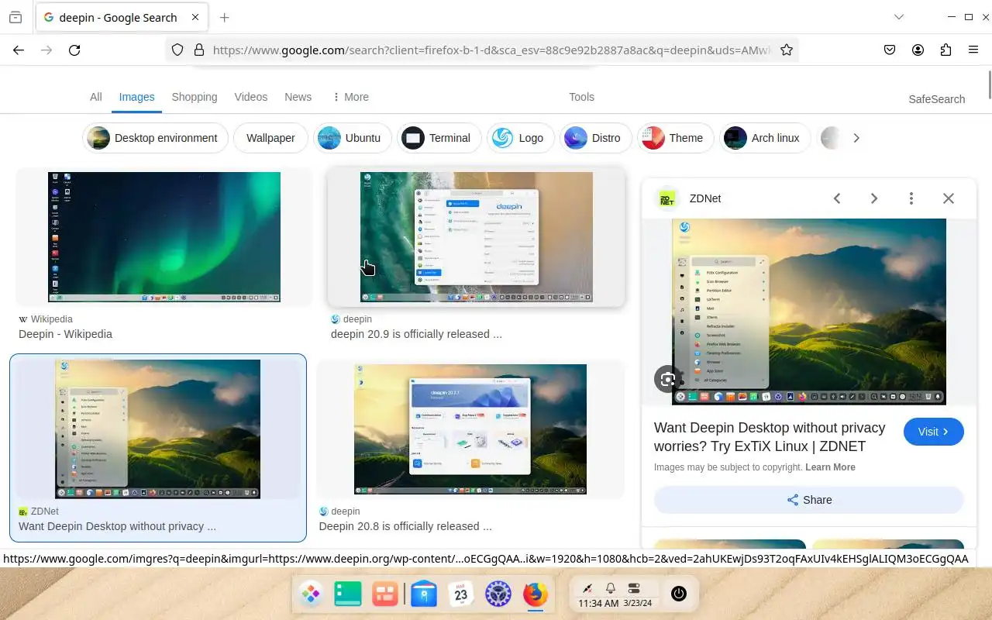Switch to the All results tab
The height and width of the screenshot is (620, 992).
coord(95,97)
